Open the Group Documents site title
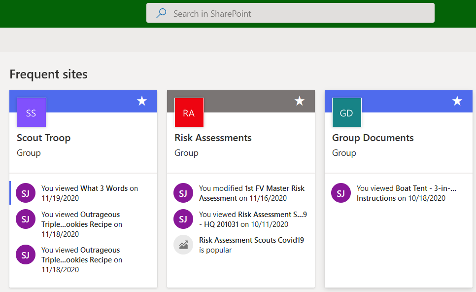Screen dimensions: 476x292 pyautogui.click(x=373, y=138)
